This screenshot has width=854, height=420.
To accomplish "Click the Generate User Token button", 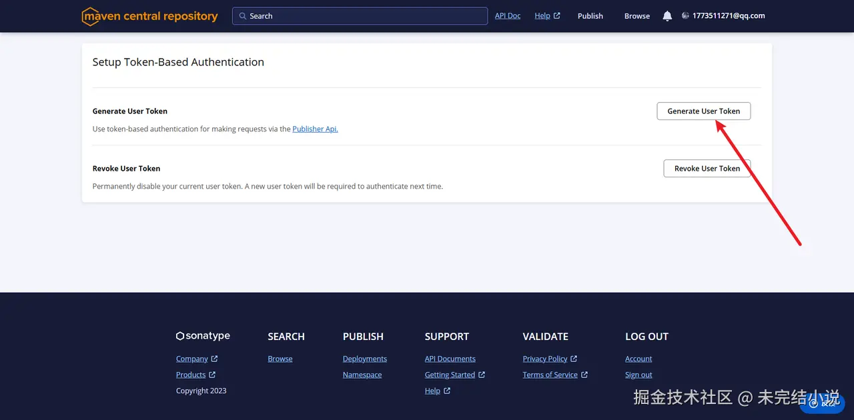I will 704,111.
